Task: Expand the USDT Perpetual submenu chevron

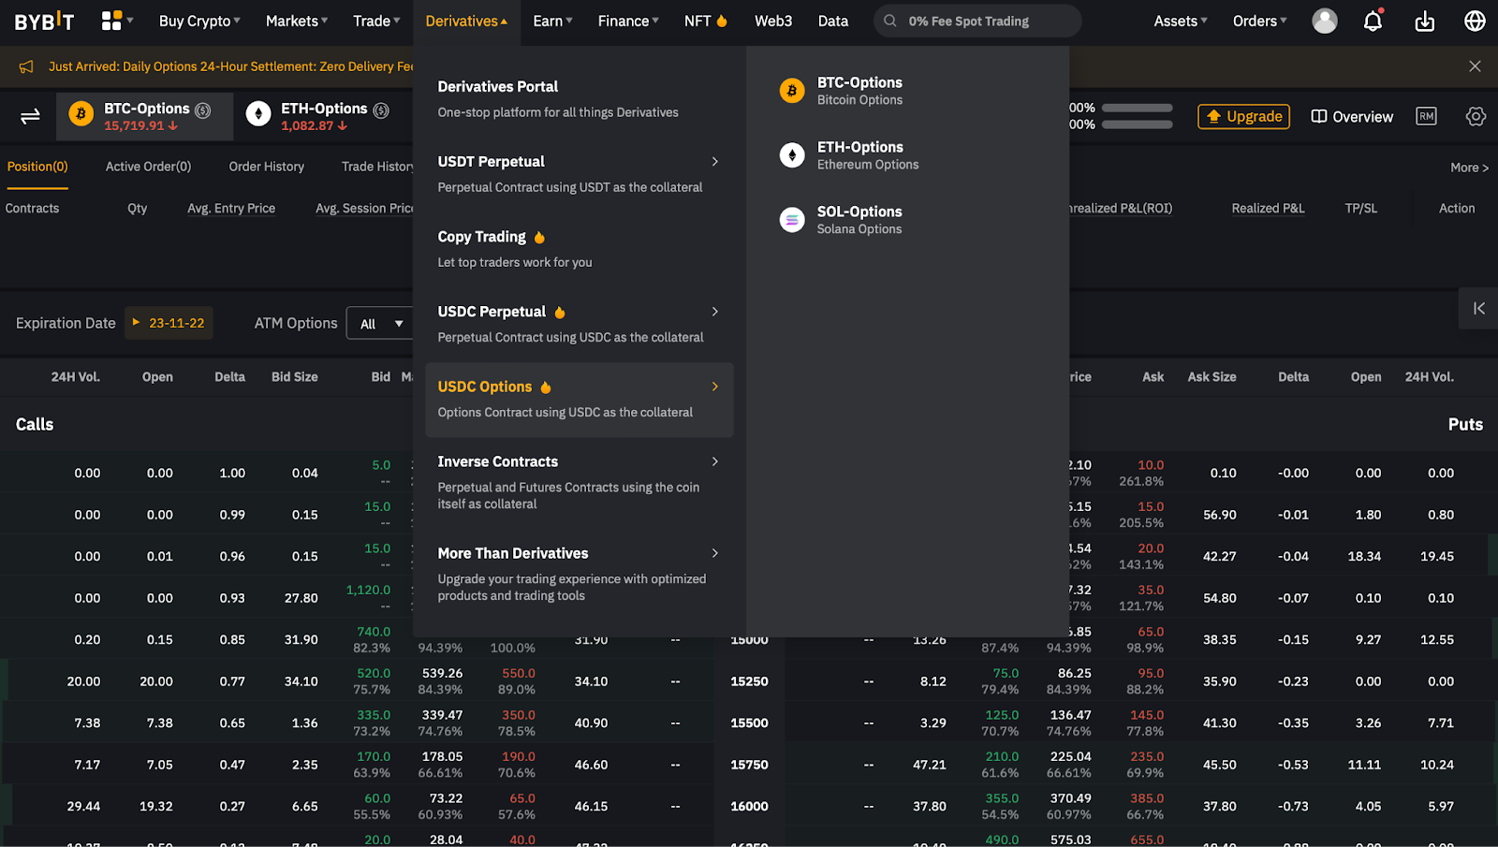Action: tap(715, 162)
